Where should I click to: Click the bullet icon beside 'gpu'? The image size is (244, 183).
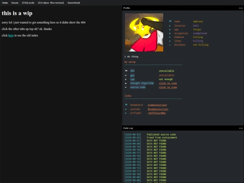126,75
